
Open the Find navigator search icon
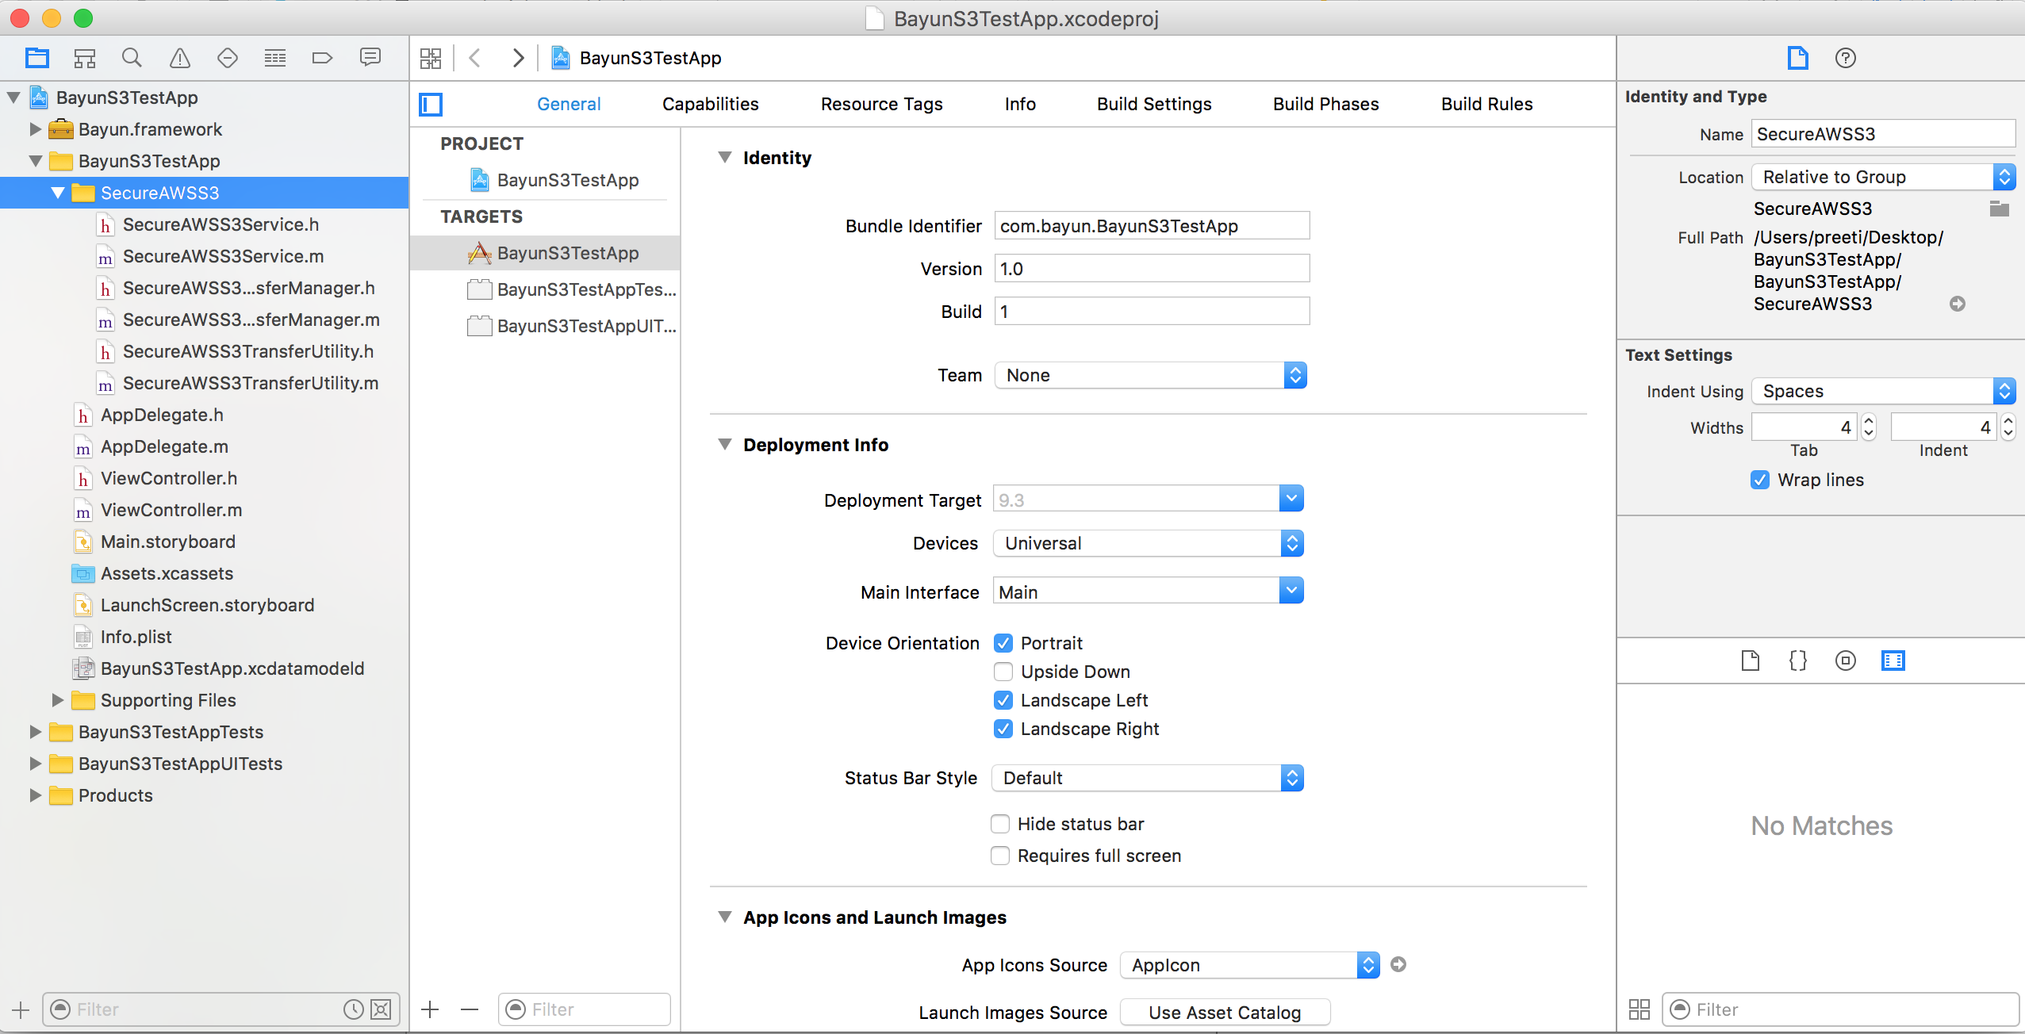[132, 58]
